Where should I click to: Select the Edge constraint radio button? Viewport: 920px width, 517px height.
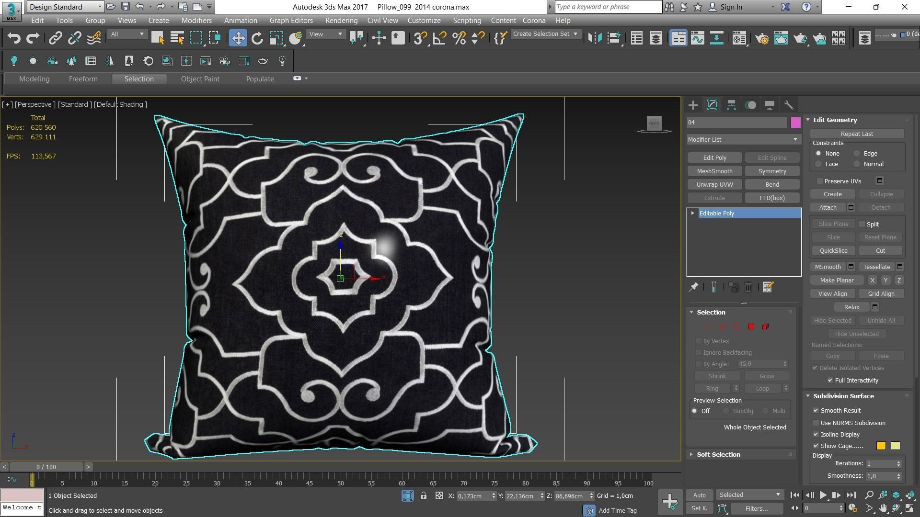coord(857,154)
